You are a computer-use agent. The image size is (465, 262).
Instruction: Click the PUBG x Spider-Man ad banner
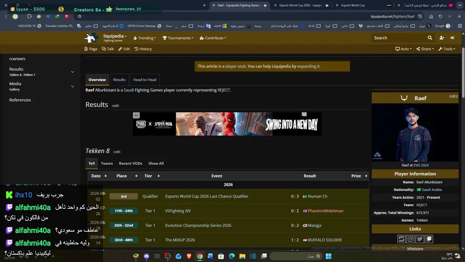point(227,124)
